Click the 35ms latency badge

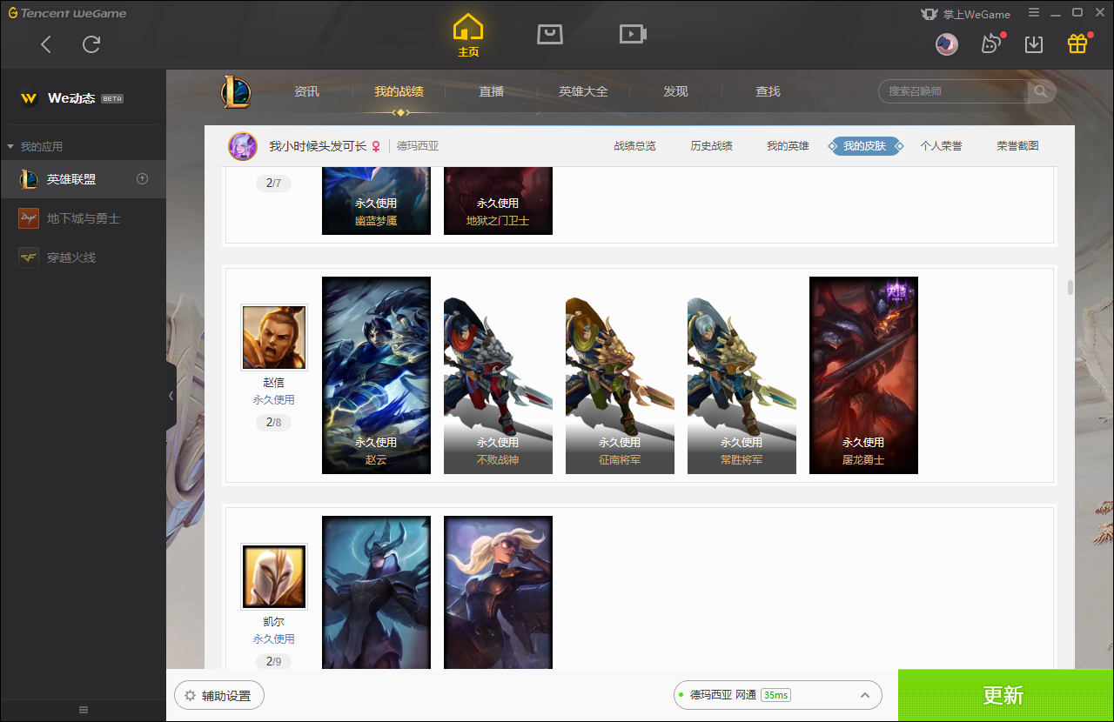pyautogui.click(x=775, y=695)
